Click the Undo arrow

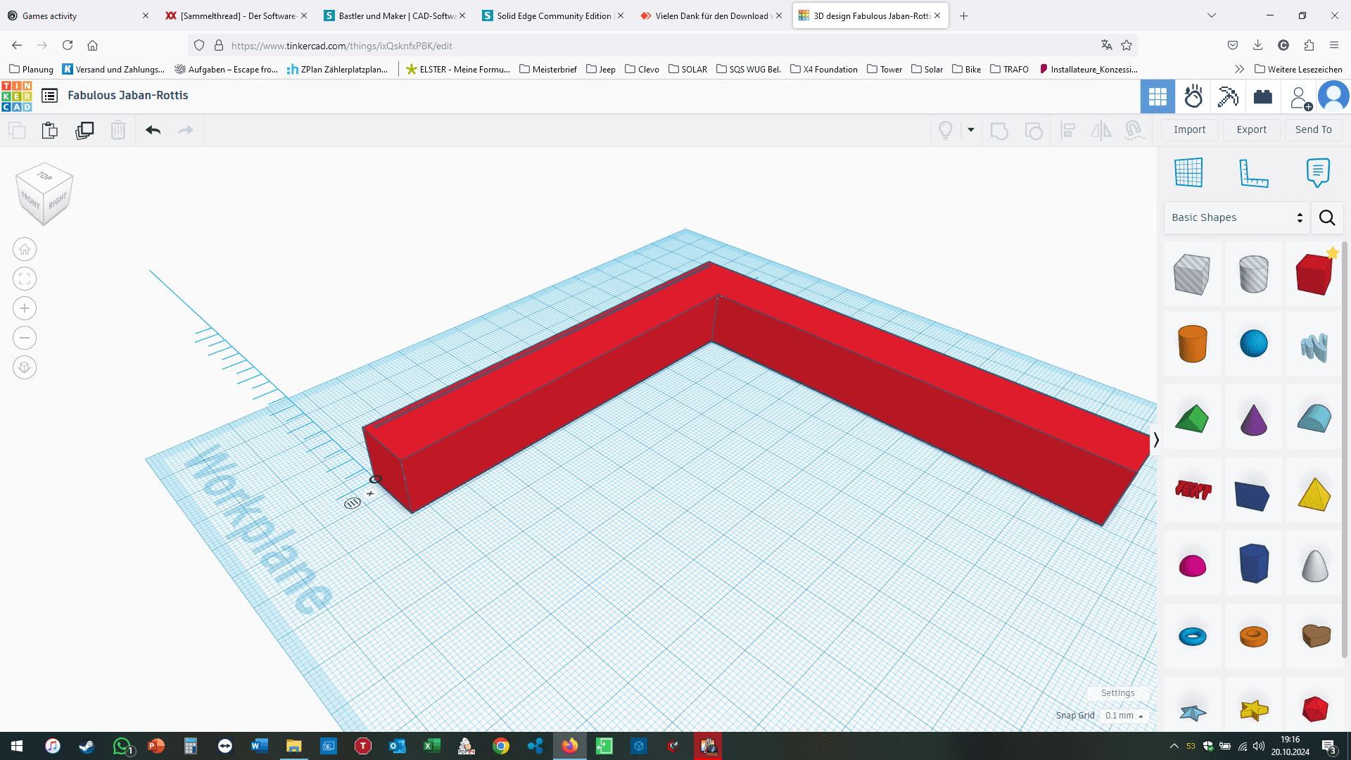[153, 130]
